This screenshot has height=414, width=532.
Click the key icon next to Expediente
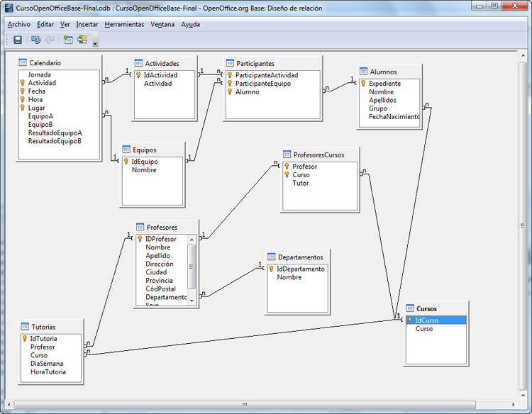tap(363, 84)
